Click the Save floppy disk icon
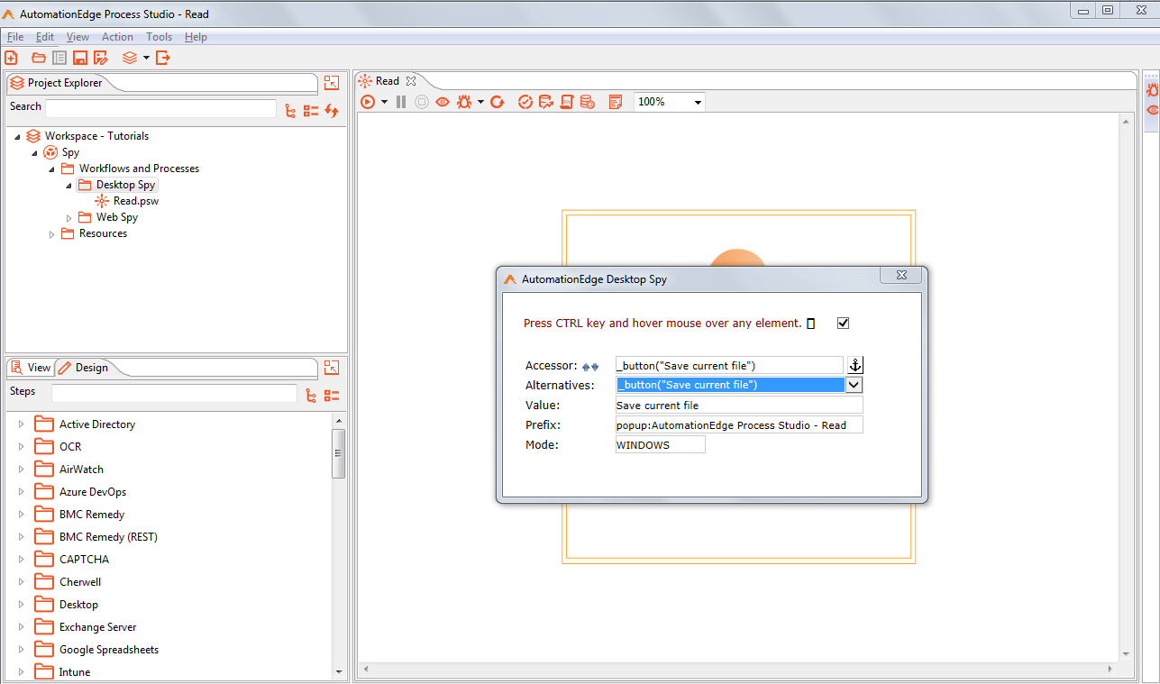 point(80,58)
